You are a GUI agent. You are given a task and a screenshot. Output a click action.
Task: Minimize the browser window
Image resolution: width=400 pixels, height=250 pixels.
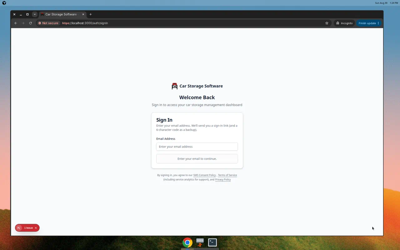click(x=21, y=14)
